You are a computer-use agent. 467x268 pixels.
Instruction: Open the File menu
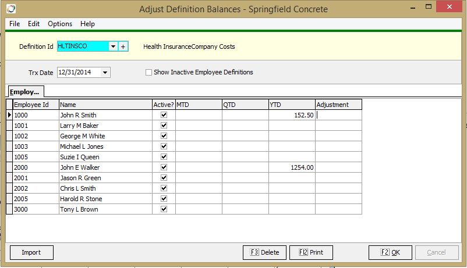tap(15, 24)
